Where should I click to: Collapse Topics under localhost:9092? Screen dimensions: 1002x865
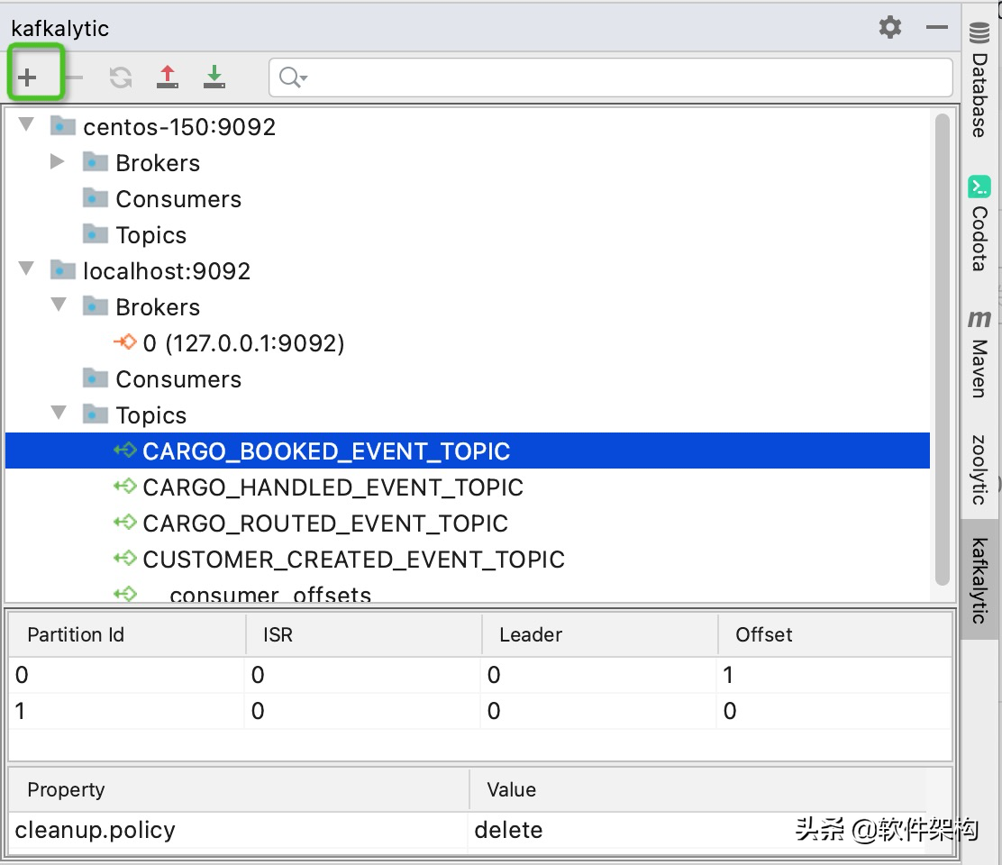(x=59, y=414)
